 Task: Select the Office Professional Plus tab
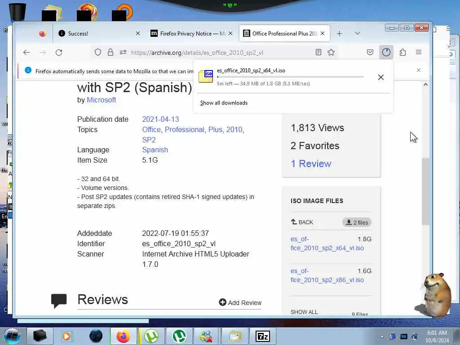pyautogui.click(x=284, y=33)
